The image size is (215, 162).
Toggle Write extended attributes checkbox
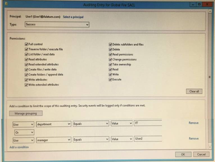pos(27,84)
